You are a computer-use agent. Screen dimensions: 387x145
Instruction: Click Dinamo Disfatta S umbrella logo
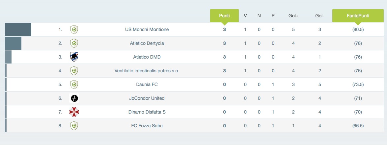pos(74,112)
